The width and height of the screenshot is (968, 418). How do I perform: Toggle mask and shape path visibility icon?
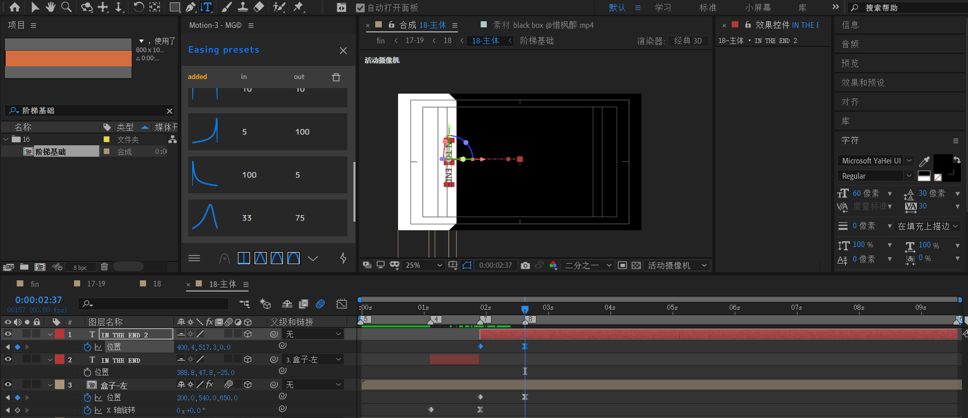tap(467, 265)
